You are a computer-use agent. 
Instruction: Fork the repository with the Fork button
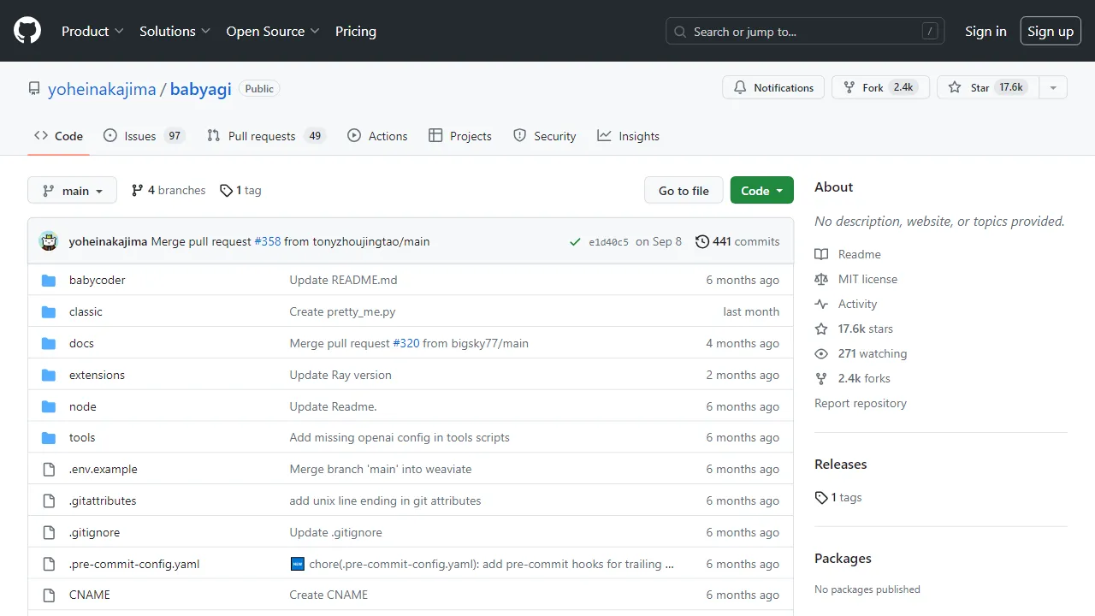coord(880,87)
